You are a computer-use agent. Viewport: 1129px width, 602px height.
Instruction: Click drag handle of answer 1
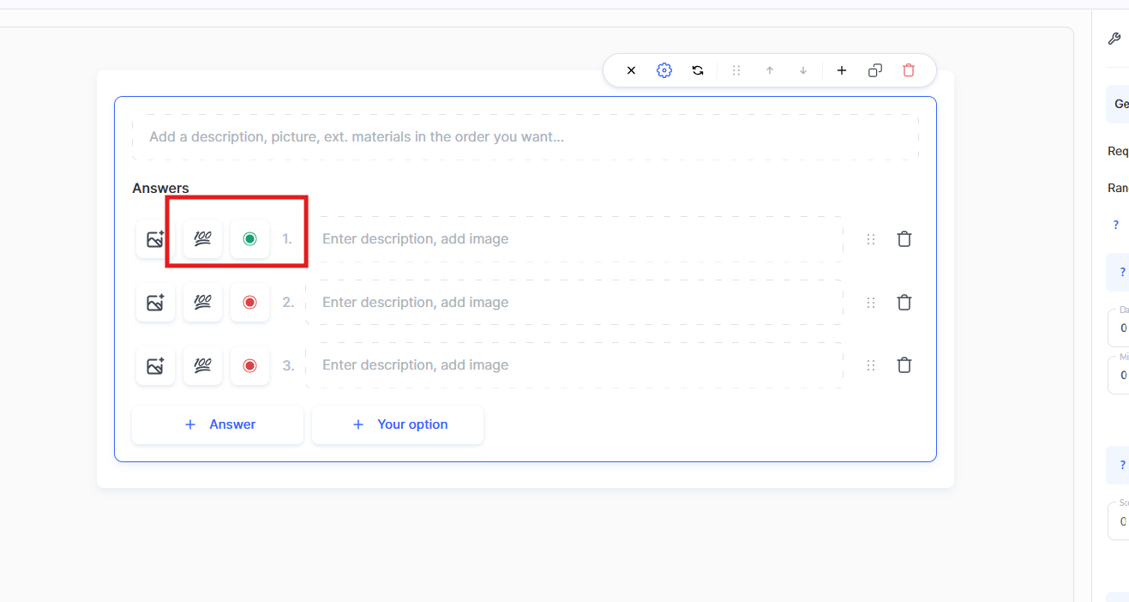click(871, 239)
